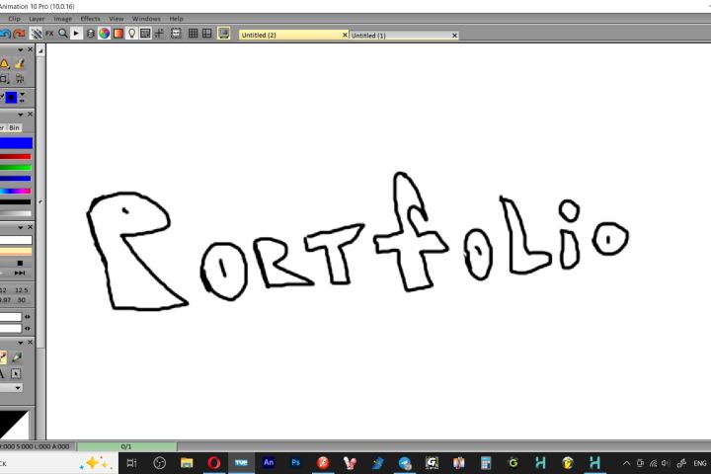This screenshot has height=474, width=711.
Task: Expand the bottom tool panel dropdown arrow
Action: pos(21,343)
